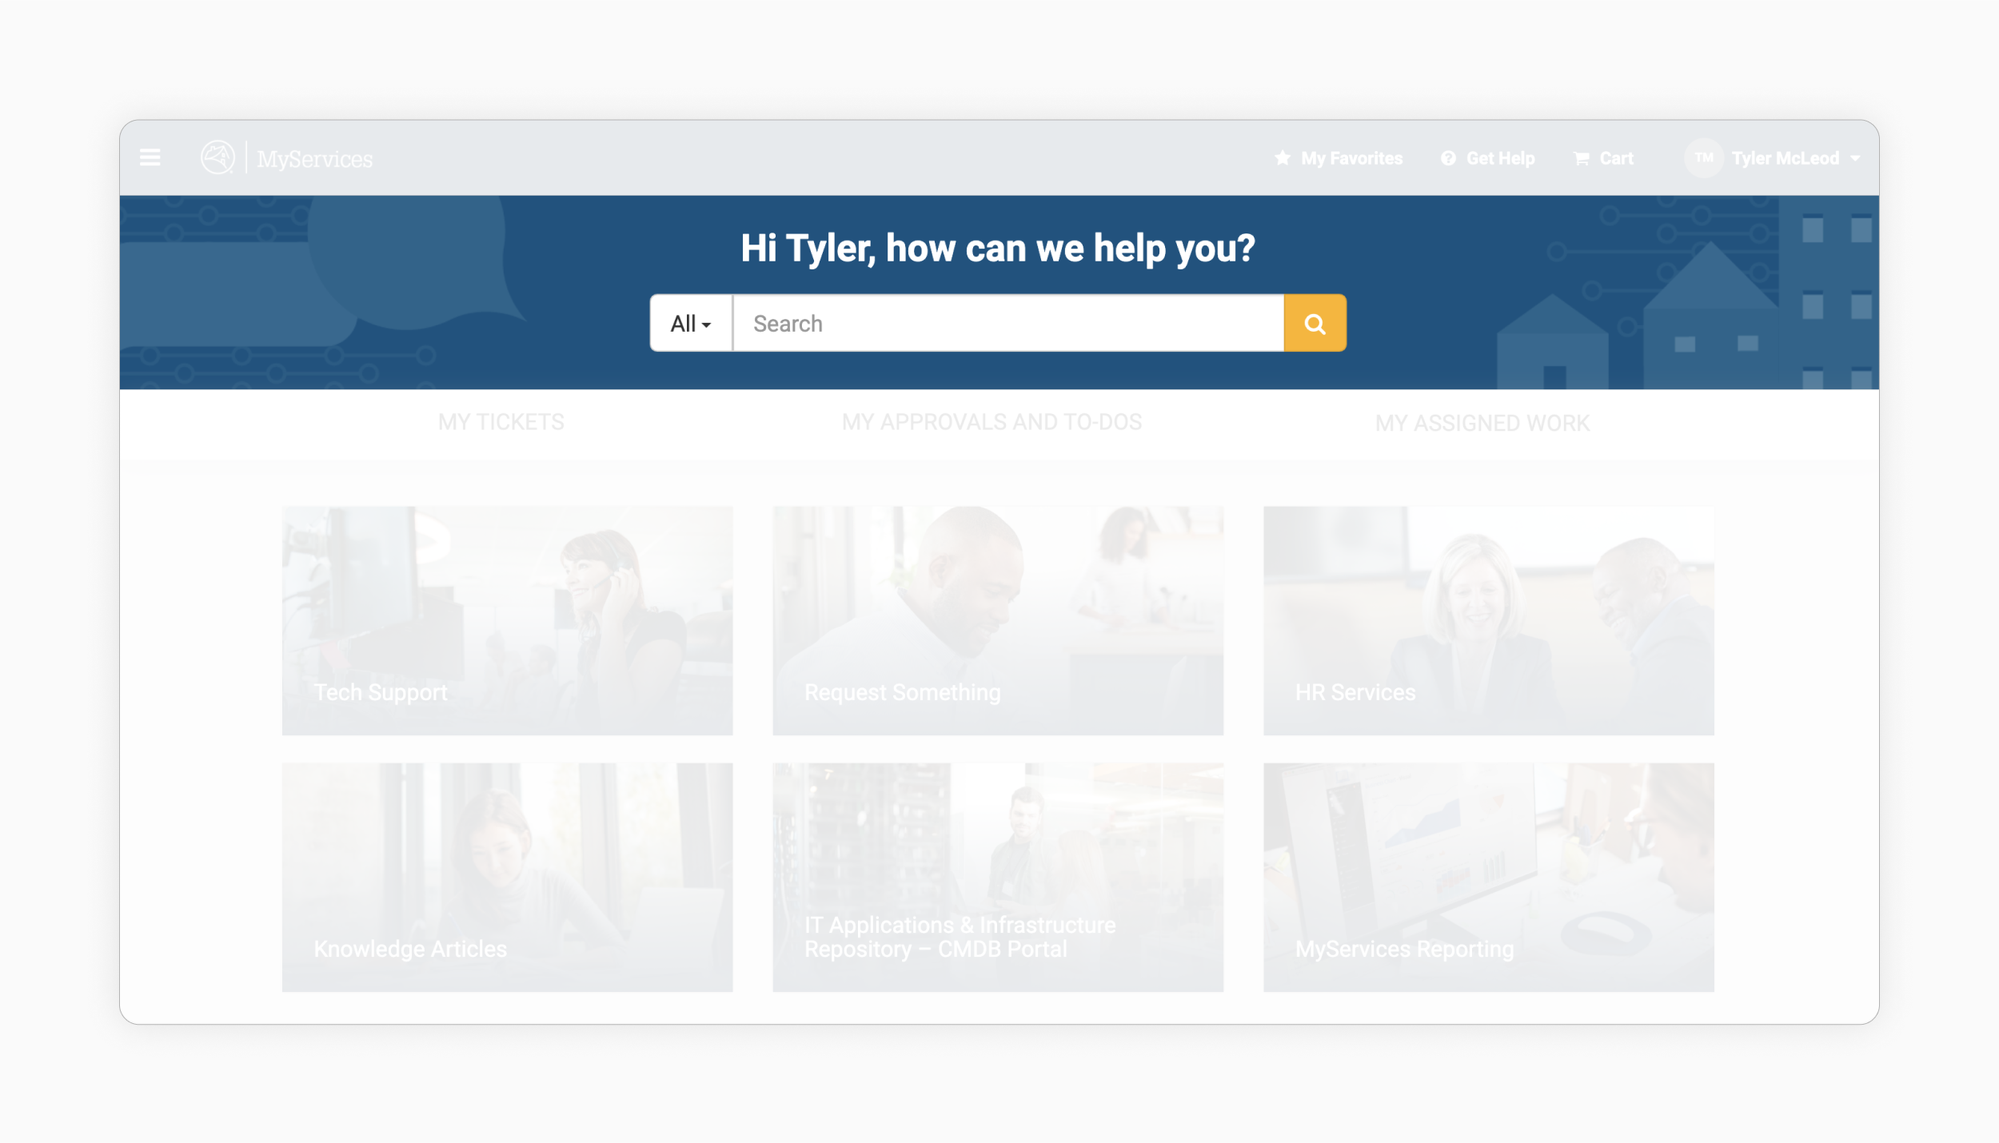Open My Approvals and To-Dos tab
Screen dimensions: 1999x1143
pos(992,422)
